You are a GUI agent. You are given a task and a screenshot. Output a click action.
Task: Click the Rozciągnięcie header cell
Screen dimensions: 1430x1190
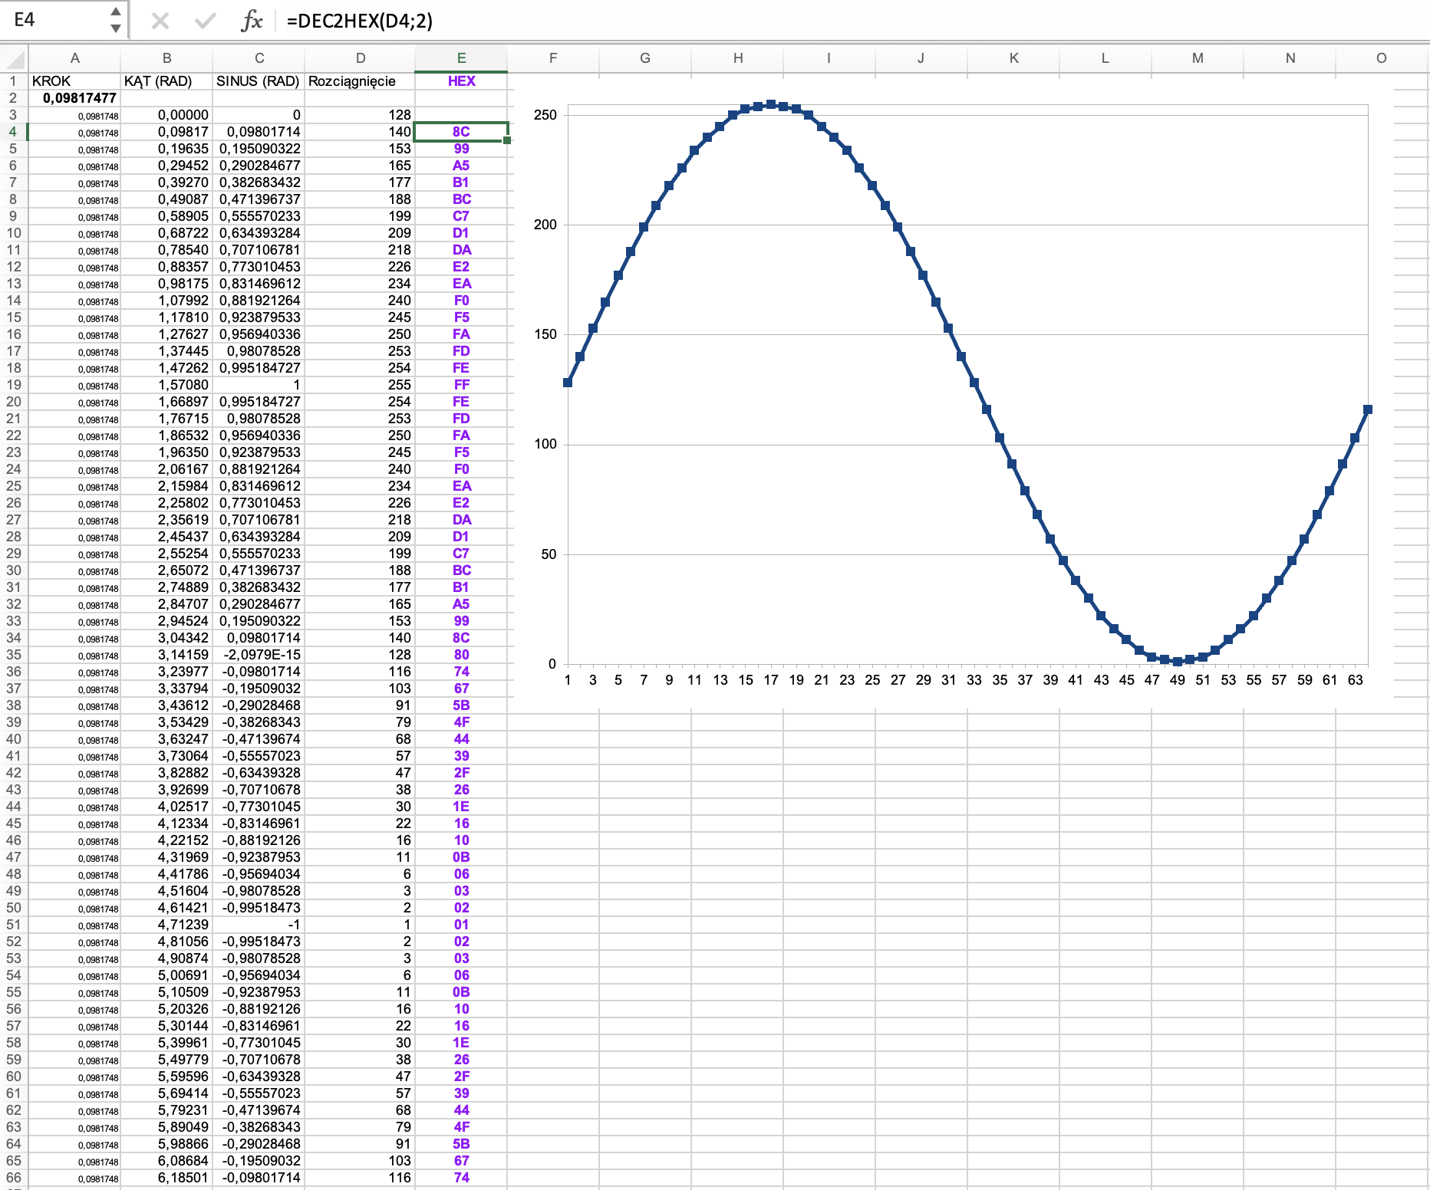click(360, 81)
